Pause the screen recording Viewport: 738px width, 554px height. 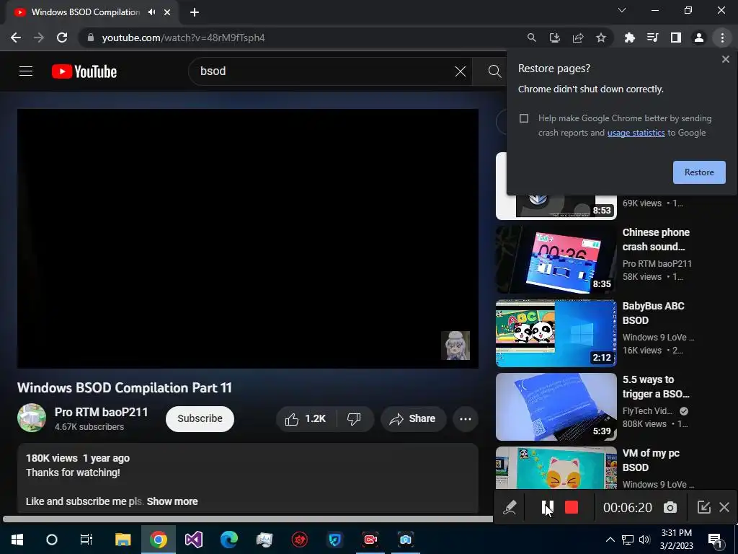click(548, 507)
